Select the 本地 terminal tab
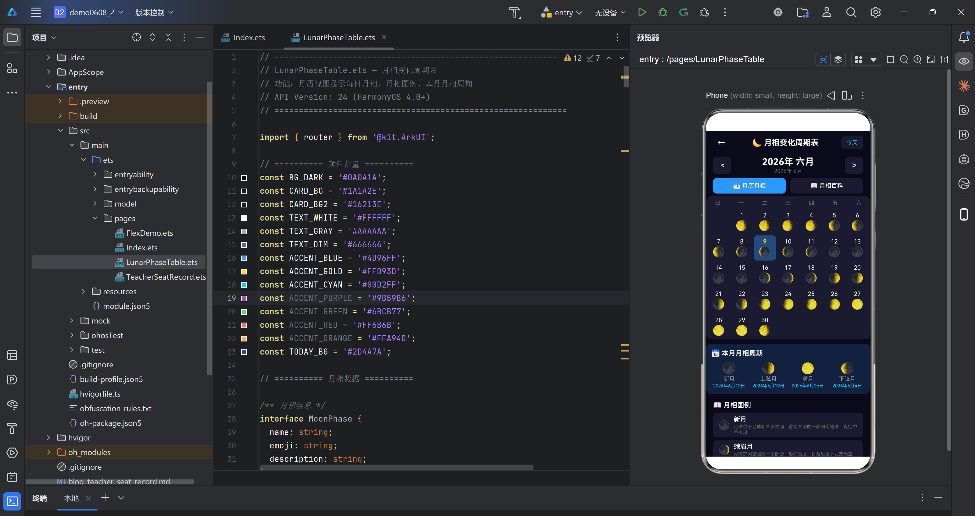This screenshot has height=516, width=975. [71, 498]
